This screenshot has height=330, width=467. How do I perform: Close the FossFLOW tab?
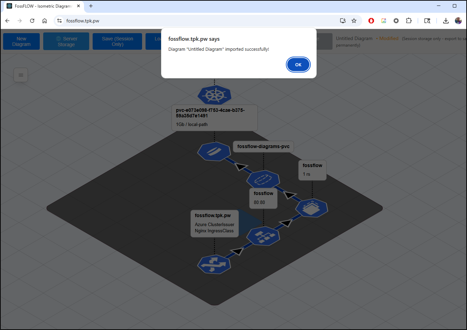tap(78, 6)
